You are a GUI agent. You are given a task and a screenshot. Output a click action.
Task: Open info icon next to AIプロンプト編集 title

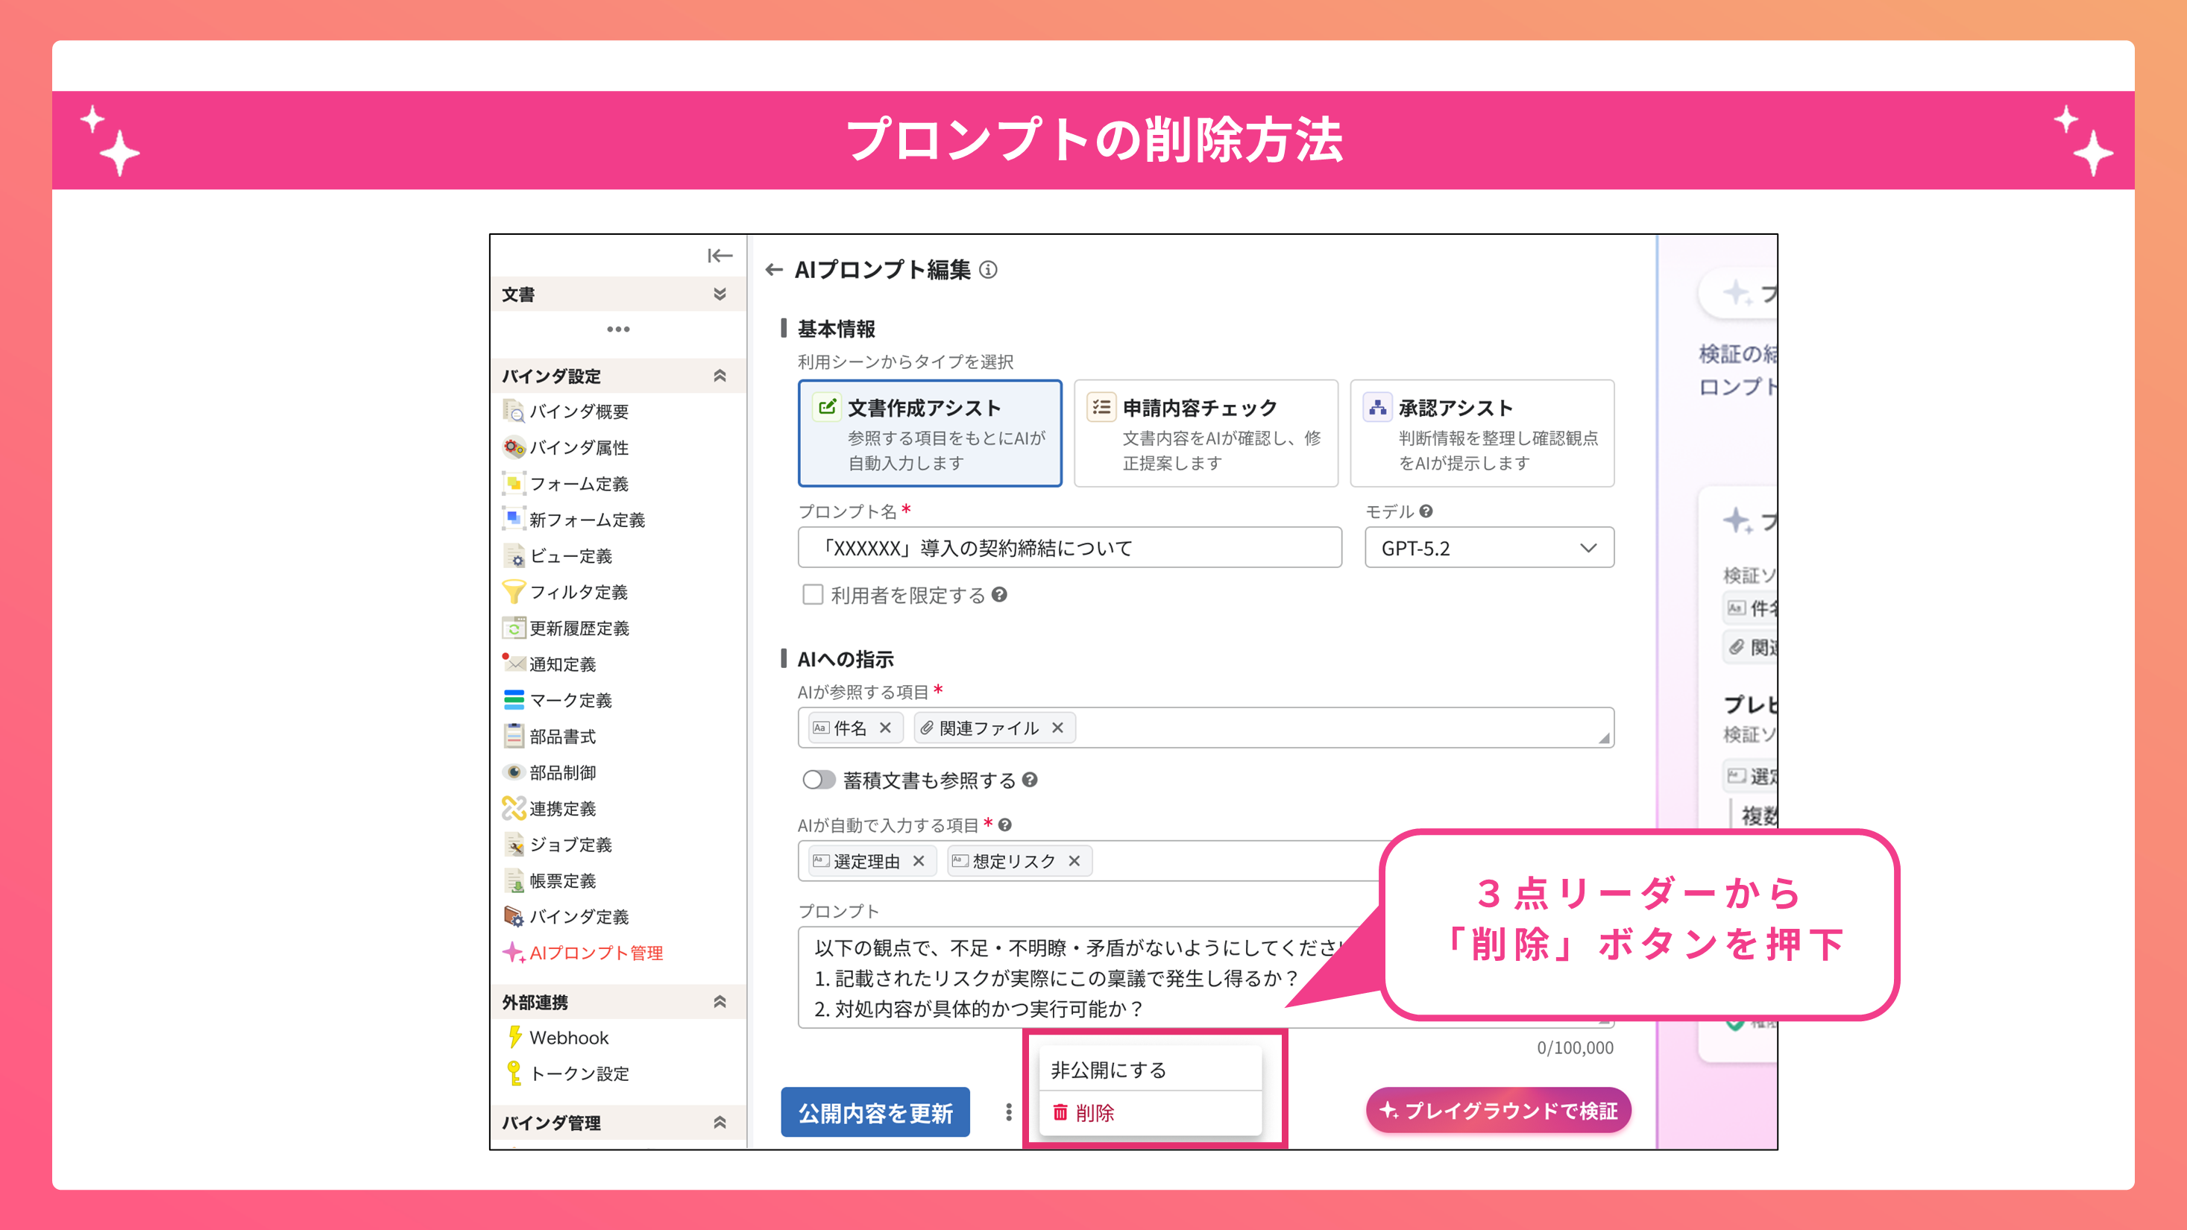988,270
